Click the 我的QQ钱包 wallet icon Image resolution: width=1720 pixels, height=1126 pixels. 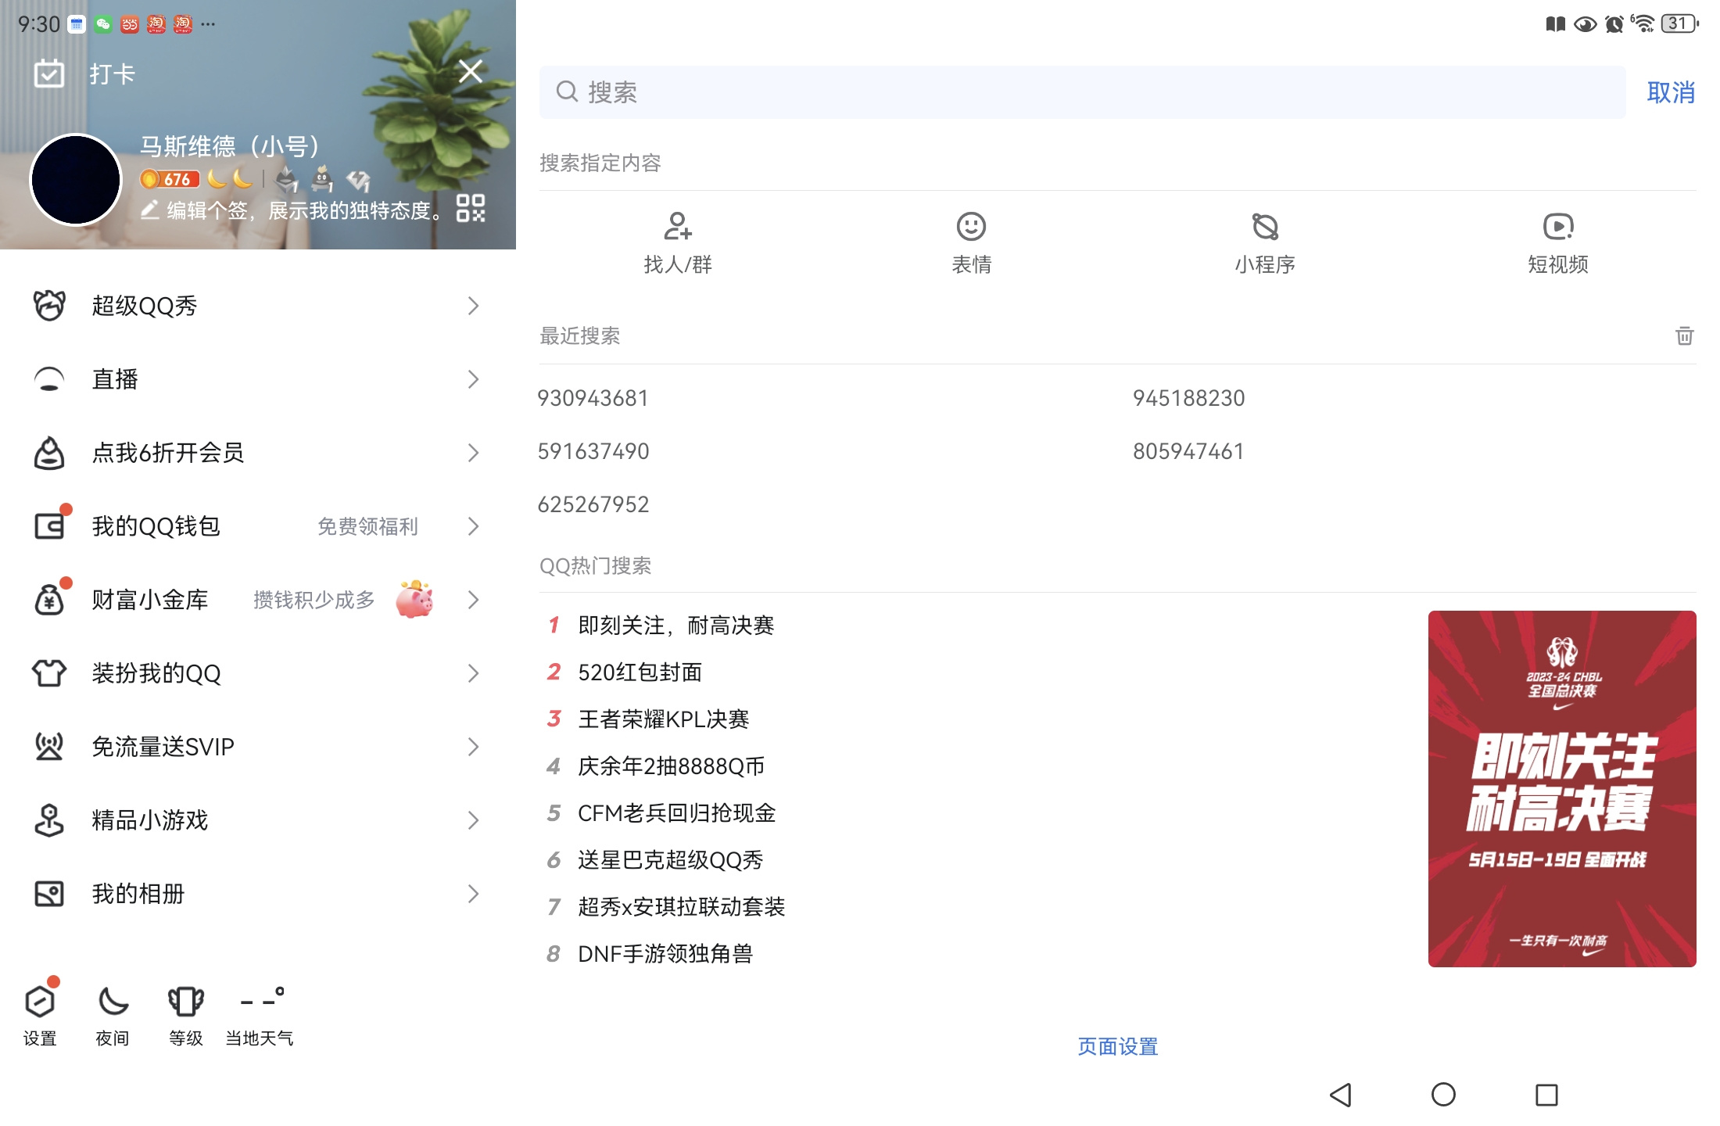coord(49,525)
